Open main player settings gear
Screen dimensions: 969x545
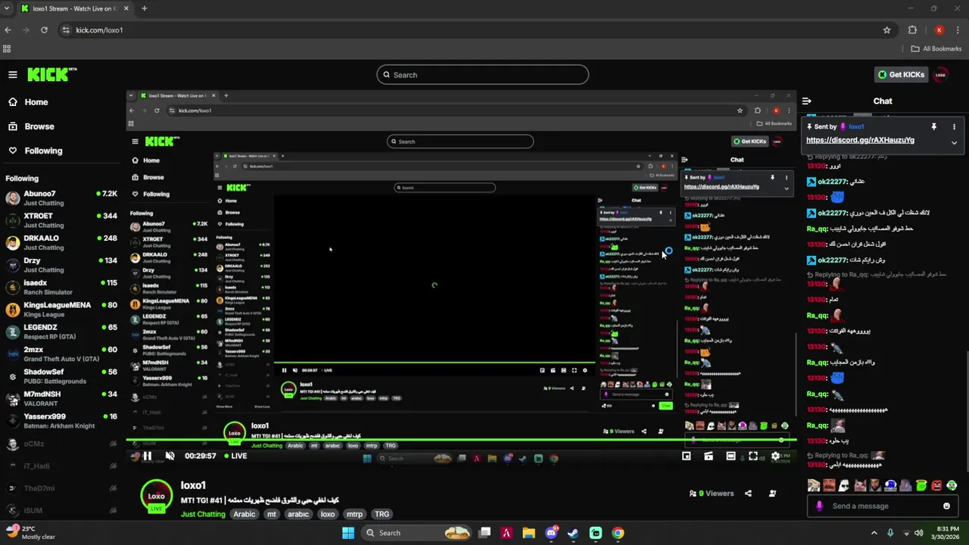pos(775,456)
